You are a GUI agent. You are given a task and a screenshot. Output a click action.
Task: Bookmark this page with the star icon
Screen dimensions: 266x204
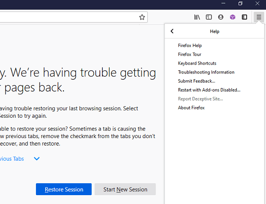click(x=142, y=17)
